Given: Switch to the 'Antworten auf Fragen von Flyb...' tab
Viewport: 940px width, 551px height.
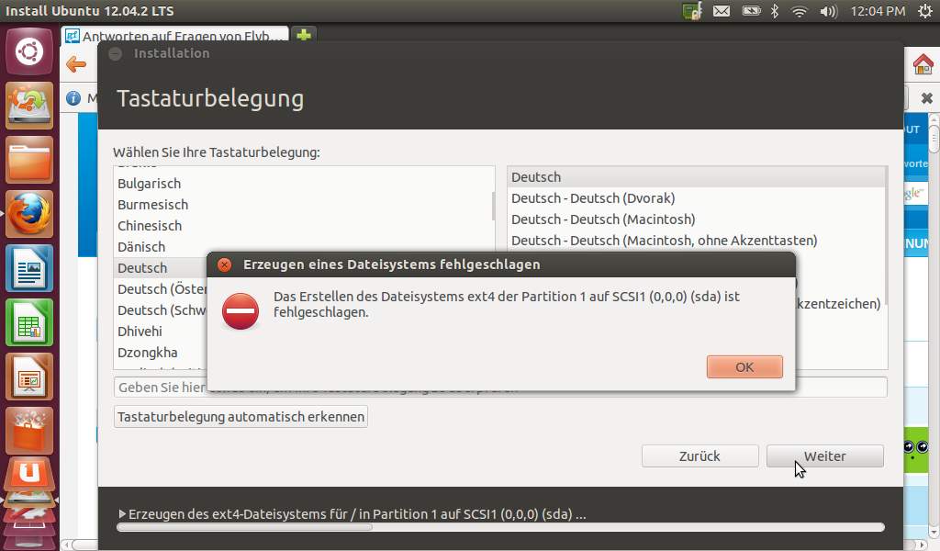Looking at the screenshot, I should tap(174, 35).
